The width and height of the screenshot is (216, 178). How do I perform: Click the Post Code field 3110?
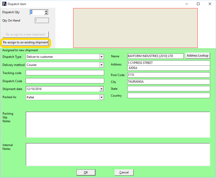pos(169,75)
